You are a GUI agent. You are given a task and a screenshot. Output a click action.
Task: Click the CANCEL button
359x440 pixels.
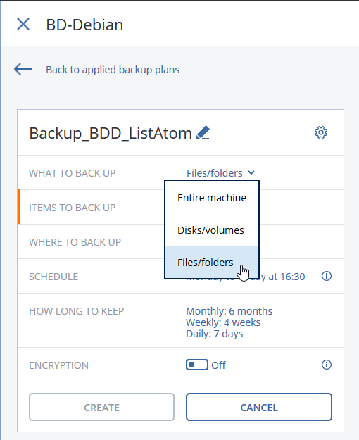tap(259, 407)
